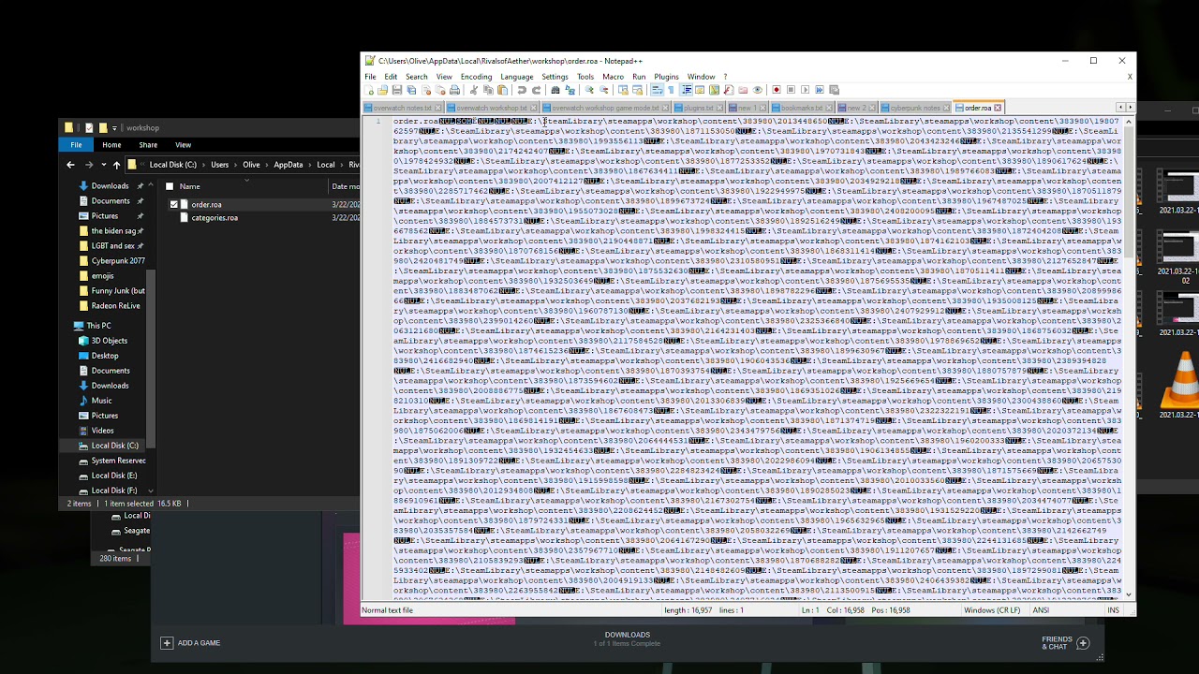1199x674 pixels.
Task: Zoom in using the toolbar magnifier
Action: pyautogui.click(x=590, y=90)
